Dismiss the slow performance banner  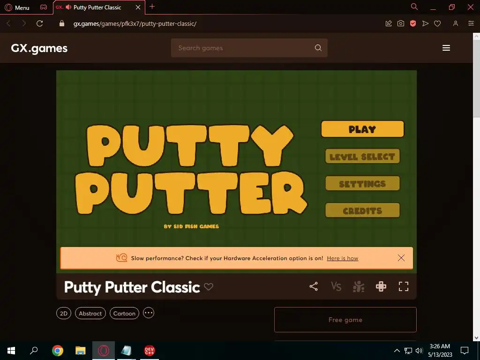401,258
